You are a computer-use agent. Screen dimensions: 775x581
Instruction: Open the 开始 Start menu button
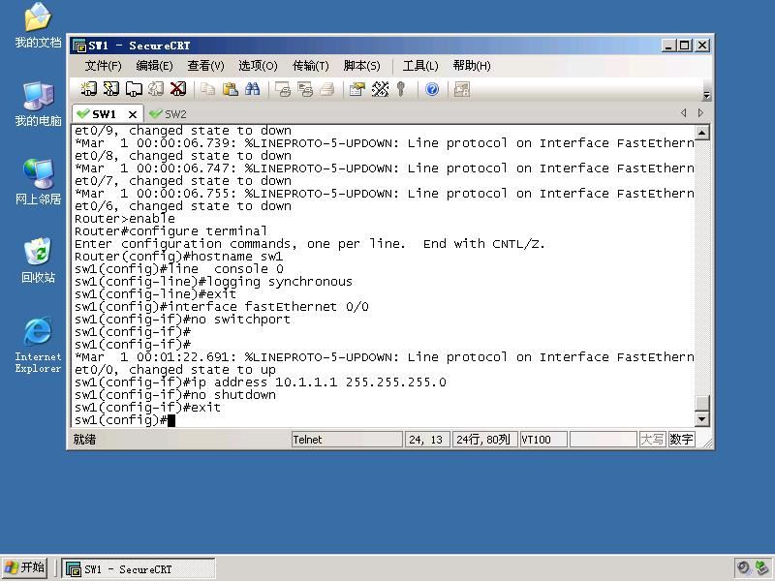25,567
